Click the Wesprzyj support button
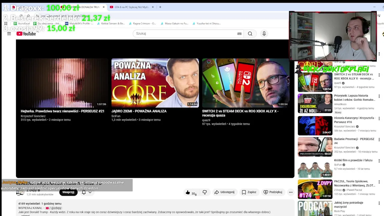The height and width of the screenshot is (216, 384). (x=68, y=192)
